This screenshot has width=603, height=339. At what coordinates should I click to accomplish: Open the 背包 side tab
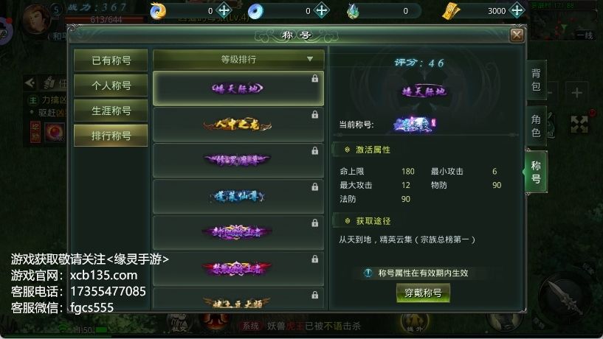coord(536,80)
